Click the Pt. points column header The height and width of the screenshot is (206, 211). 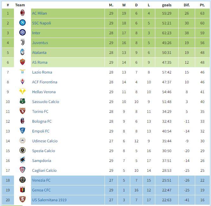(x=202, y=5)
